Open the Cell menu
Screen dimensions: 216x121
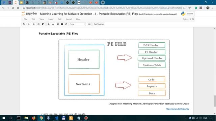[59, 19]
